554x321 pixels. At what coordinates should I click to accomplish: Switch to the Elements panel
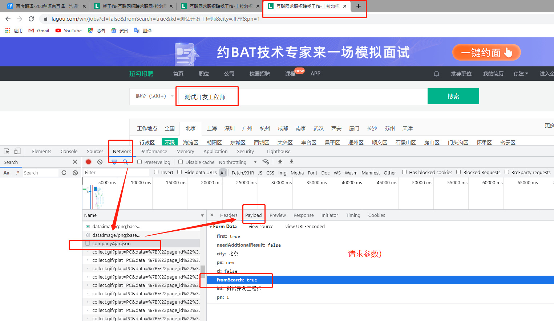[42, 152]
